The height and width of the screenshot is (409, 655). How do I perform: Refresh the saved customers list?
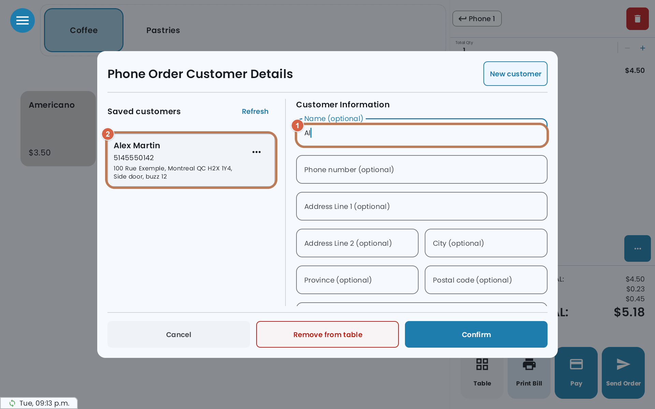[255, 111]
